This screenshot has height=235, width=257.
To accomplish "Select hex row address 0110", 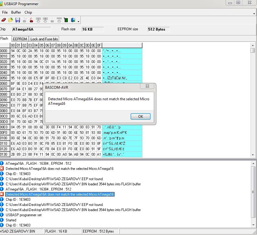I will pos(5,143).
